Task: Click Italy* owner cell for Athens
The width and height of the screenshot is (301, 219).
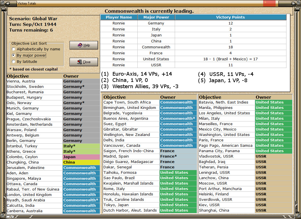Action: (x=81, y=152)
